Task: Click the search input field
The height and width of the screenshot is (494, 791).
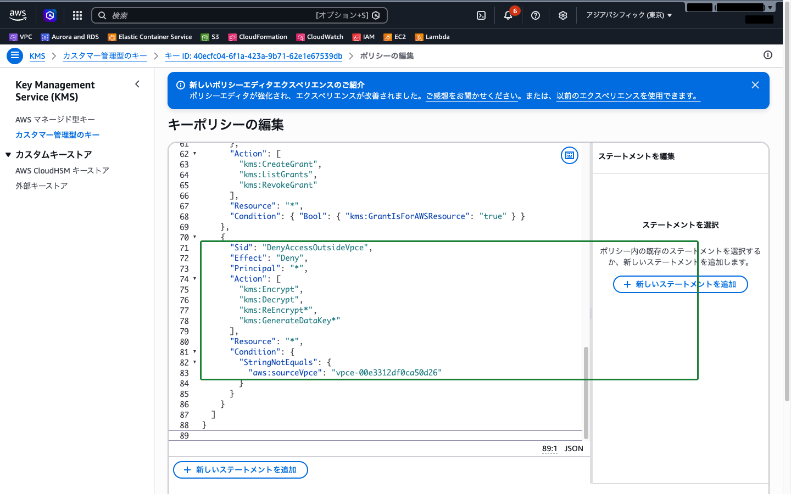Action: coord(239,15)
